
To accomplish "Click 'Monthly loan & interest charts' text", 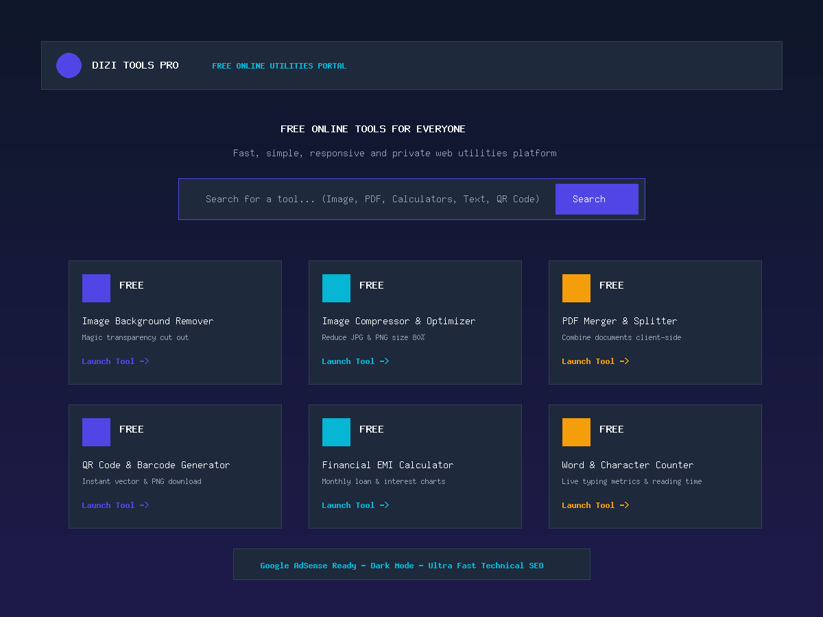I will [x=383, y=481].
